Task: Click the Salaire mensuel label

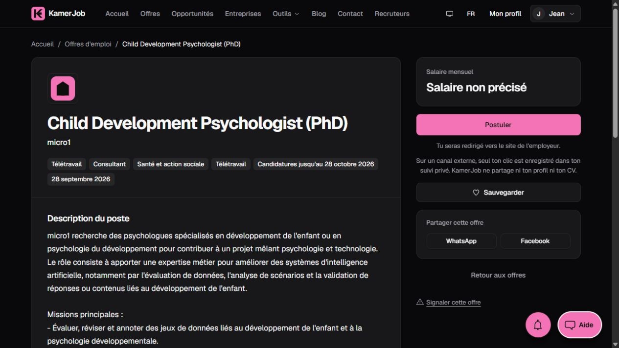Action: [450, 72]
